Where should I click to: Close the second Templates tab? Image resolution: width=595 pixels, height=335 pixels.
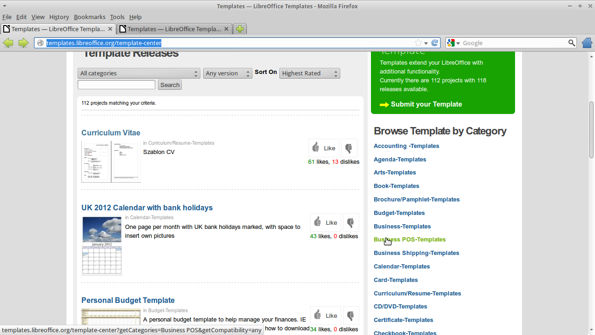(x=226, y=29)
